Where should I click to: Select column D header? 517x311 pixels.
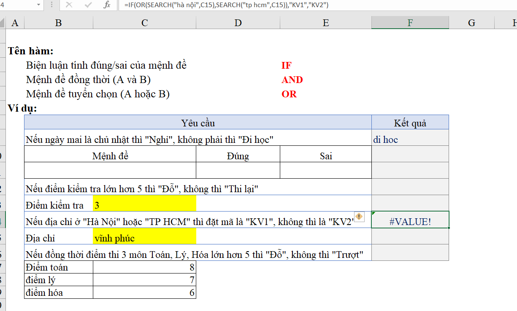(238, 23)
